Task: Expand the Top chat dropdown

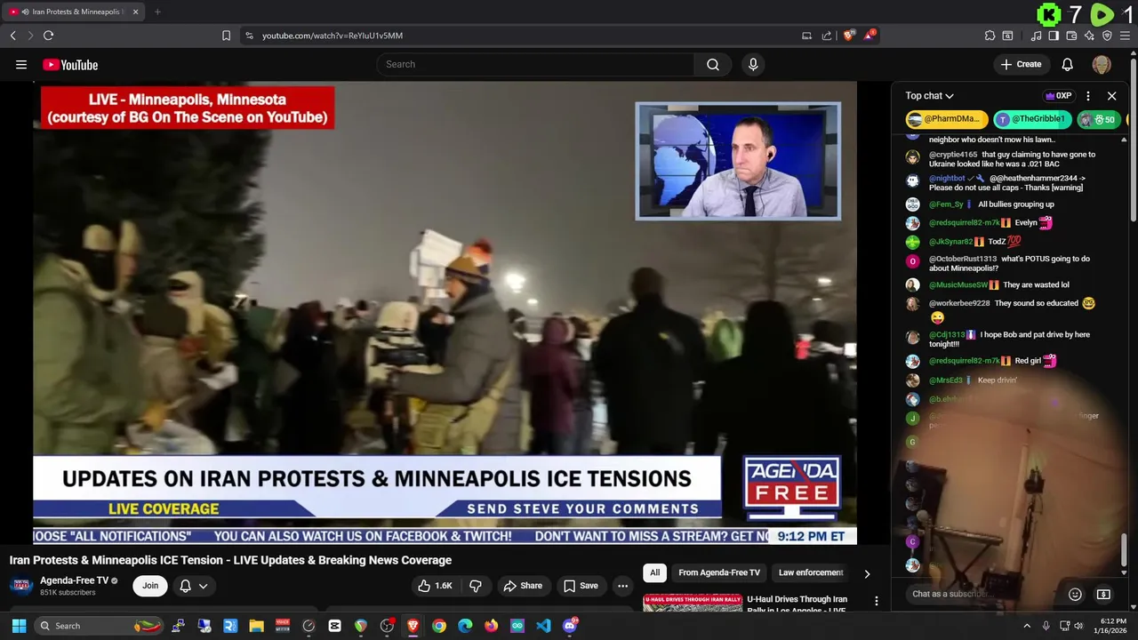Action: tap(930, 96)
